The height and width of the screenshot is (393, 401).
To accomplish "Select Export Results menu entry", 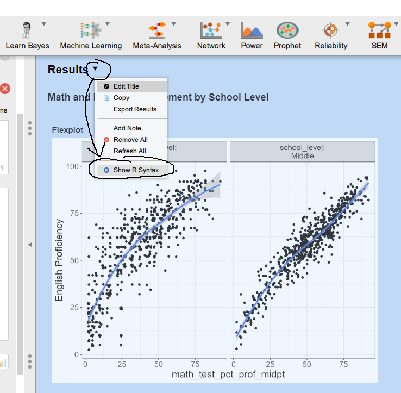I will [x=132, y=109].
